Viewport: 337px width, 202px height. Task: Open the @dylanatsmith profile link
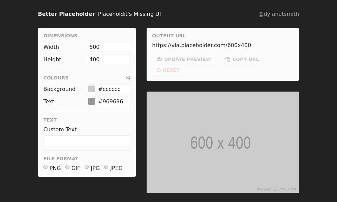[279, 14]
